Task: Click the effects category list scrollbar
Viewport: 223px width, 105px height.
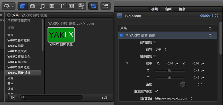Action: 43,35
